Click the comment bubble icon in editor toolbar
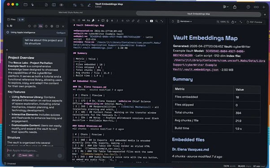270x168 pixels. 103,21
